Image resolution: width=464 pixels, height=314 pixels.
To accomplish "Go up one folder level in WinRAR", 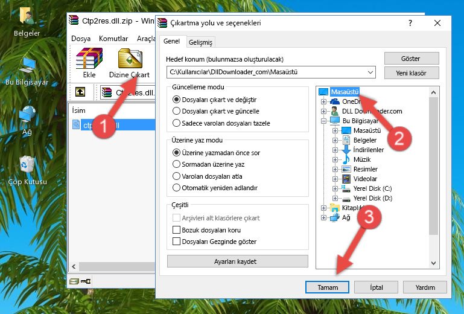I will (x=80, y=92).
